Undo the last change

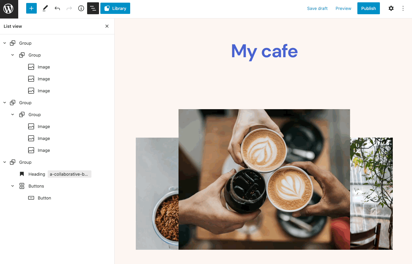click(x=57, y=8)
